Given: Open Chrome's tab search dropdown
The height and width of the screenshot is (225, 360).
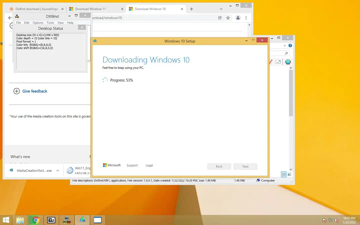Looking at the screenshot, I should tap(221, 9).
